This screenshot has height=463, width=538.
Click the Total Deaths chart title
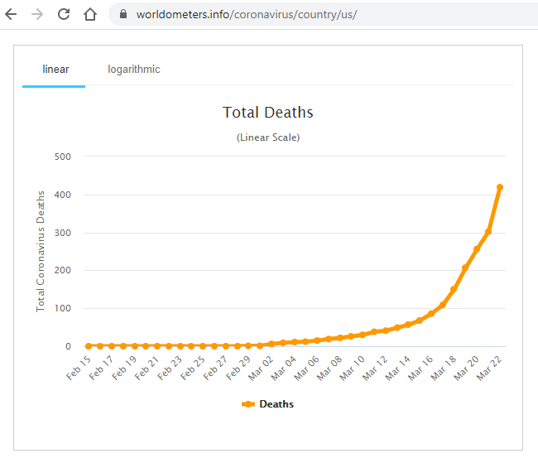[x=268, y=113]
